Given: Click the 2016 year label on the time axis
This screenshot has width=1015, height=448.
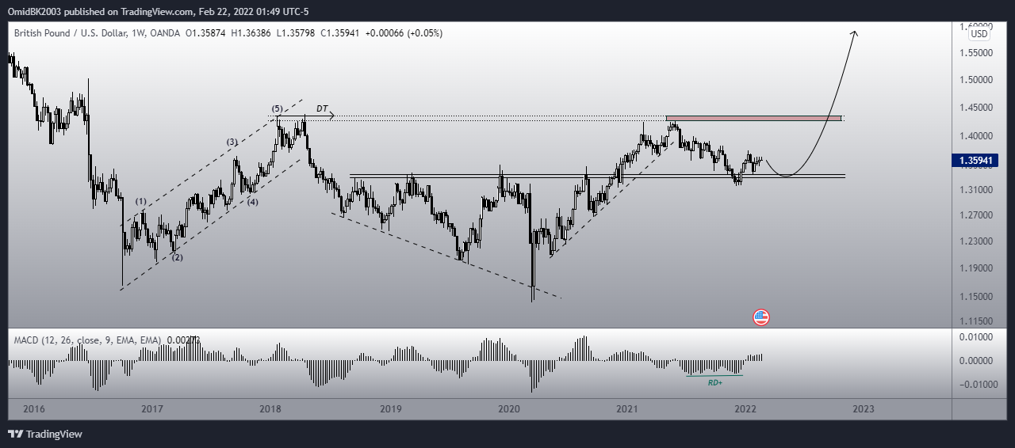Looking at the screenshot, I should click(x=33, y=409).
